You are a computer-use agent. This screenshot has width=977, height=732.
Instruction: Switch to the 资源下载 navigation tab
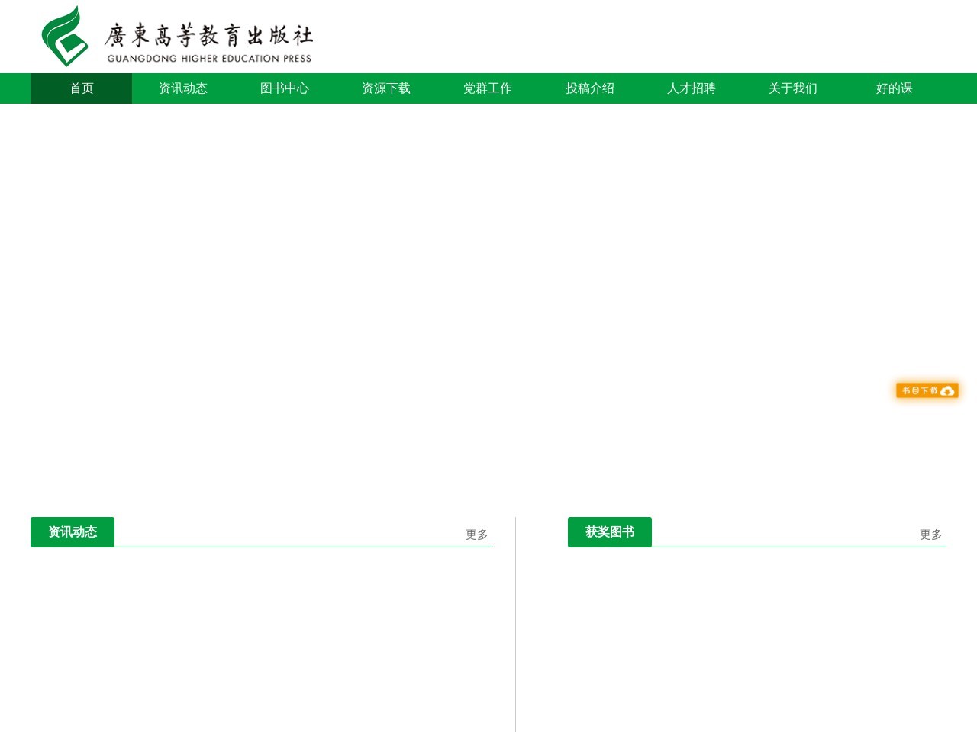click(386, 88)
